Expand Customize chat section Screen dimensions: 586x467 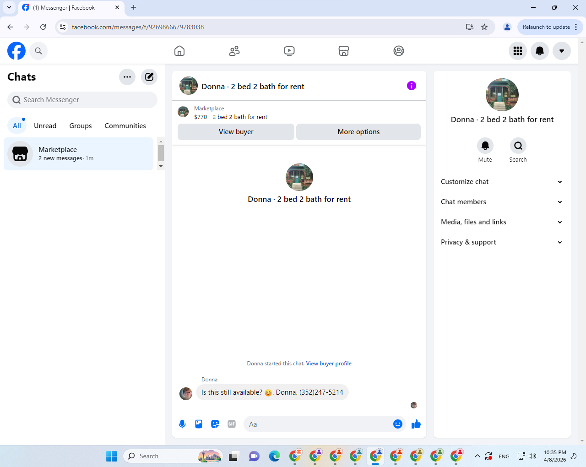(502, 182)
